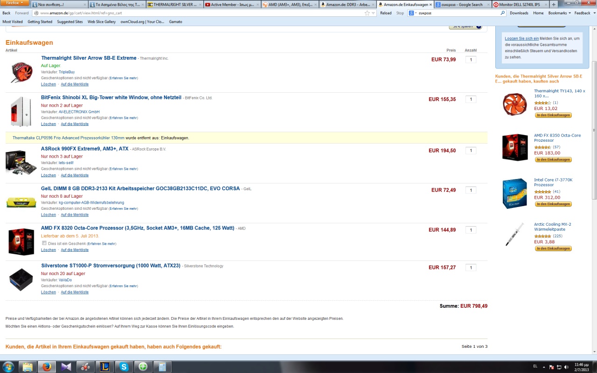Open Thermalright Silver Arrow product thumbnail

(21, 72)
